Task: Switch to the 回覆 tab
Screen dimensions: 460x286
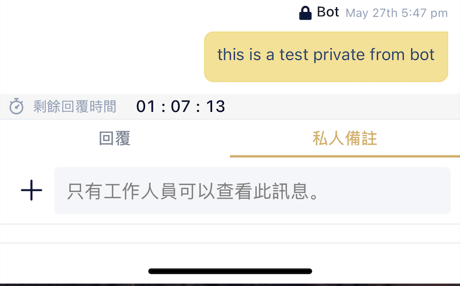Action: [115, 139]
